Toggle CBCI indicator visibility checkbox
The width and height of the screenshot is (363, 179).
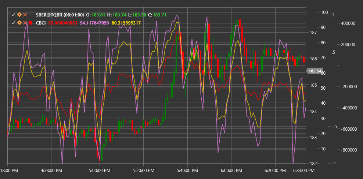click(14, 23)
